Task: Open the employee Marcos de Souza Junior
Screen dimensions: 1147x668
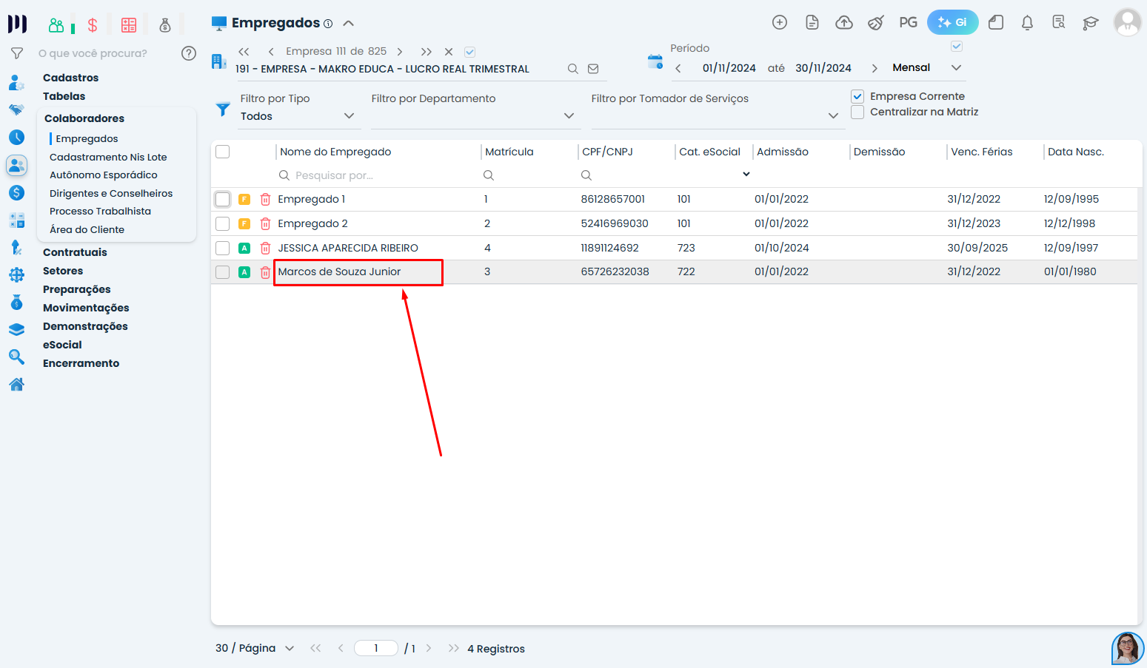Action: pos(339,272)
